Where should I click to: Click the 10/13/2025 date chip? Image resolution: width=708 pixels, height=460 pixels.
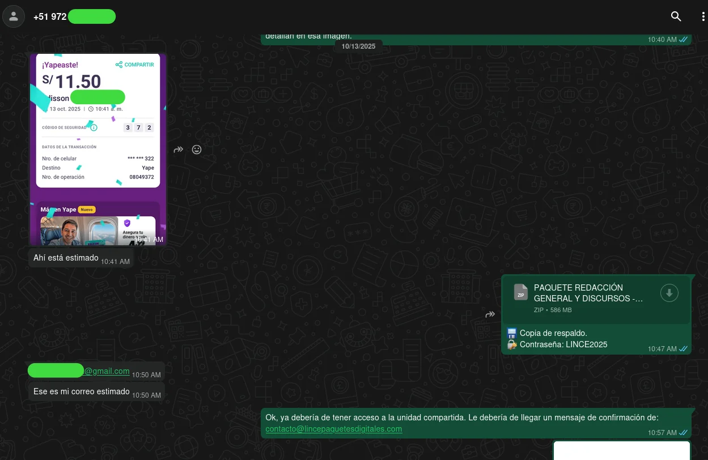358,46
